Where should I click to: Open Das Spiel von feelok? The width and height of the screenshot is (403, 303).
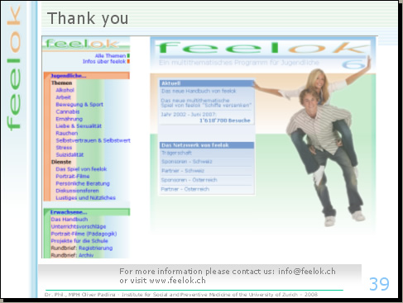81,169
